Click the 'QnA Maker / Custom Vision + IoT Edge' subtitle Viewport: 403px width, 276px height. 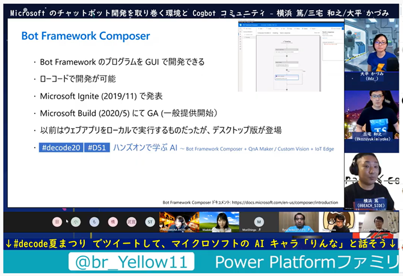click(291, 149)
